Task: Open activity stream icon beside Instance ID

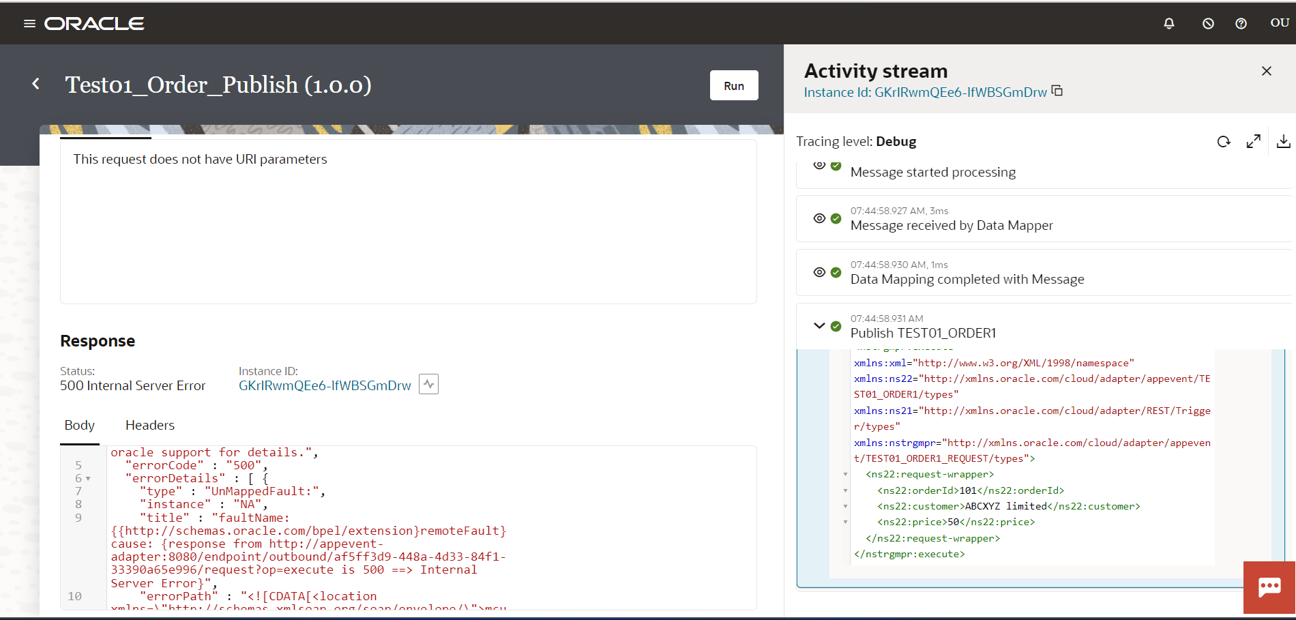Action: point(428,385)
